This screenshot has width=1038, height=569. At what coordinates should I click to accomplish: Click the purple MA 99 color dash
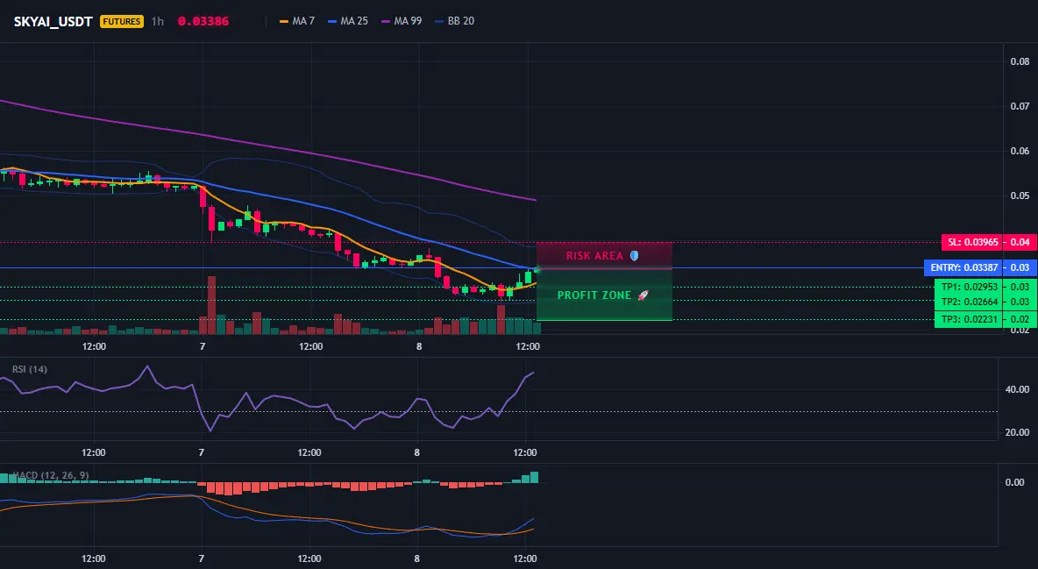(x=386, y=21)
